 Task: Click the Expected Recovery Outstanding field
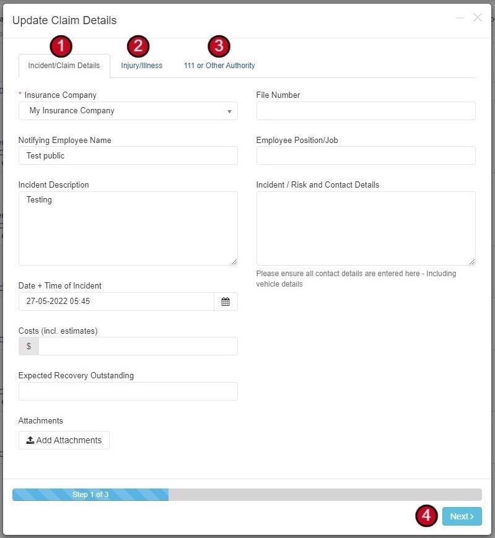tap(128, 391)
